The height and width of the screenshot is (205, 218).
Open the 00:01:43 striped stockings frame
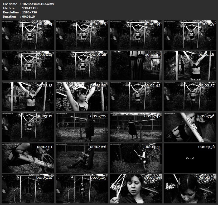click(x=136, y=66)
